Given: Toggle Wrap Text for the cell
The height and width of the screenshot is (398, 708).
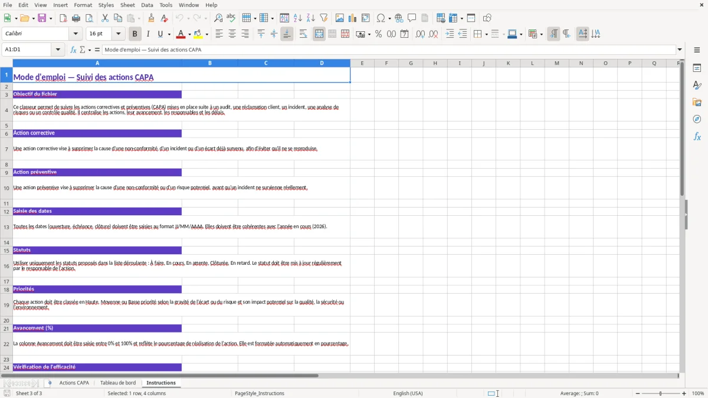Looking at the screenshot, I should click(303, 34).
